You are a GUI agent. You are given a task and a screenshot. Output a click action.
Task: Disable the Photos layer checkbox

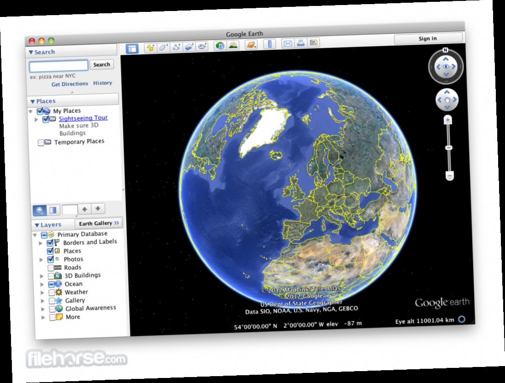pos(50,259)
